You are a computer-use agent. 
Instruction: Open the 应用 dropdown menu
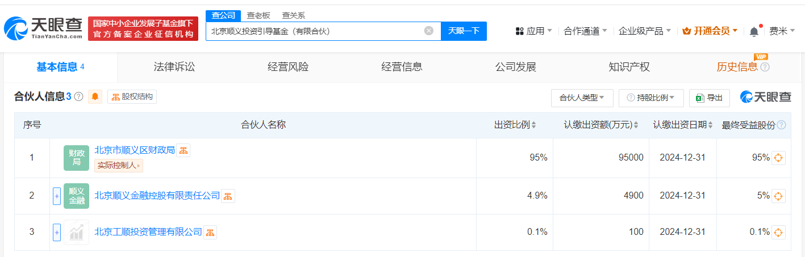pos(533,31)
